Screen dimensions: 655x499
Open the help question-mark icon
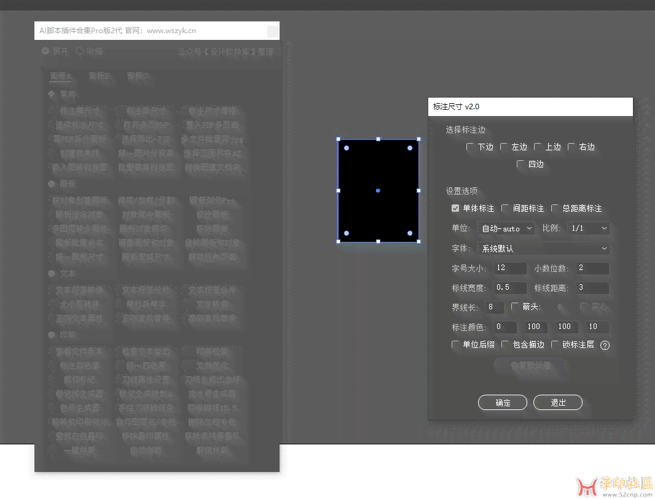605,346
